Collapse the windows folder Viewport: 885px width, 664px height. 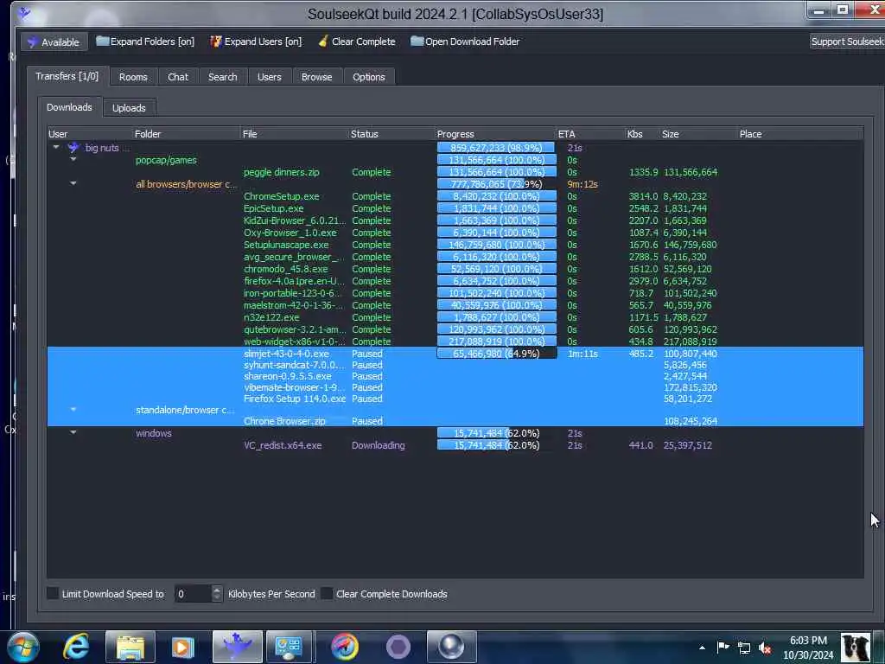73,432
